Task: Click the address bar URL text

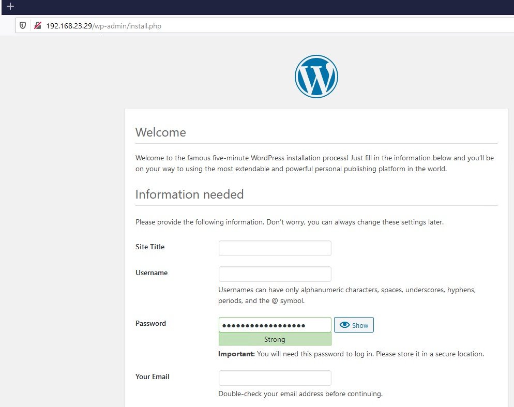Action: pyautogui.click(x=103, y=26)
